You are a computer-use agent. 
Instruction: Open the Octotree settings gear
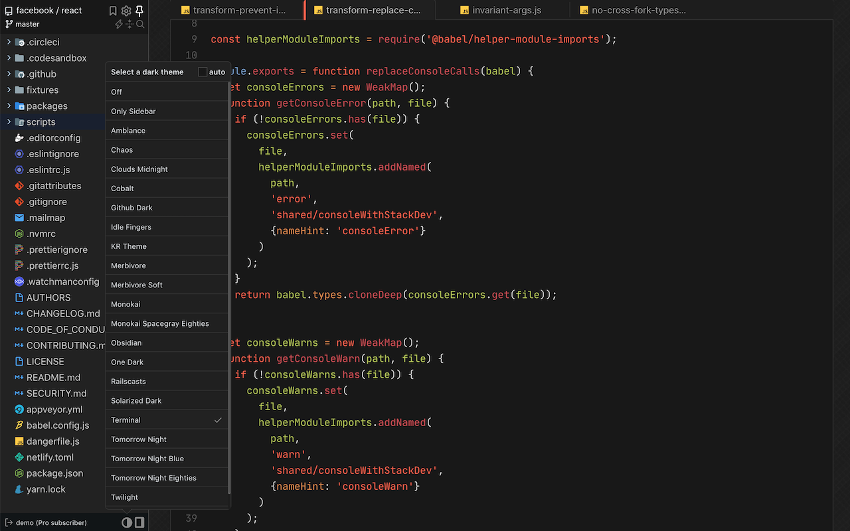(x=126, y=11)
